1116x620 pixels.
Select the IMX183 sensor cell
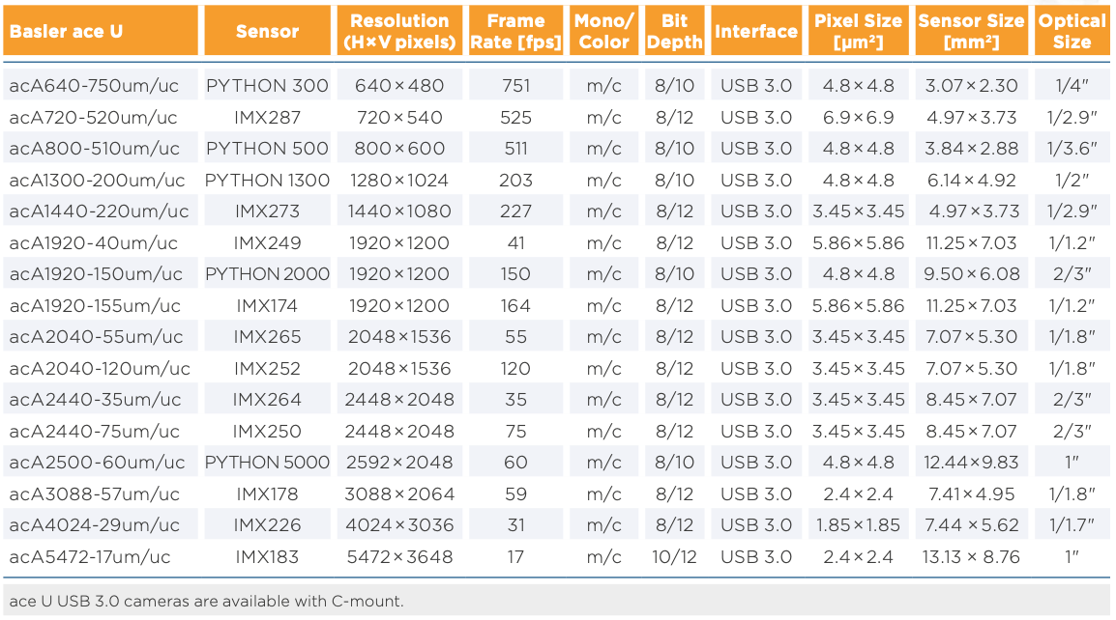pyautogui.click(x=267, y=557)
